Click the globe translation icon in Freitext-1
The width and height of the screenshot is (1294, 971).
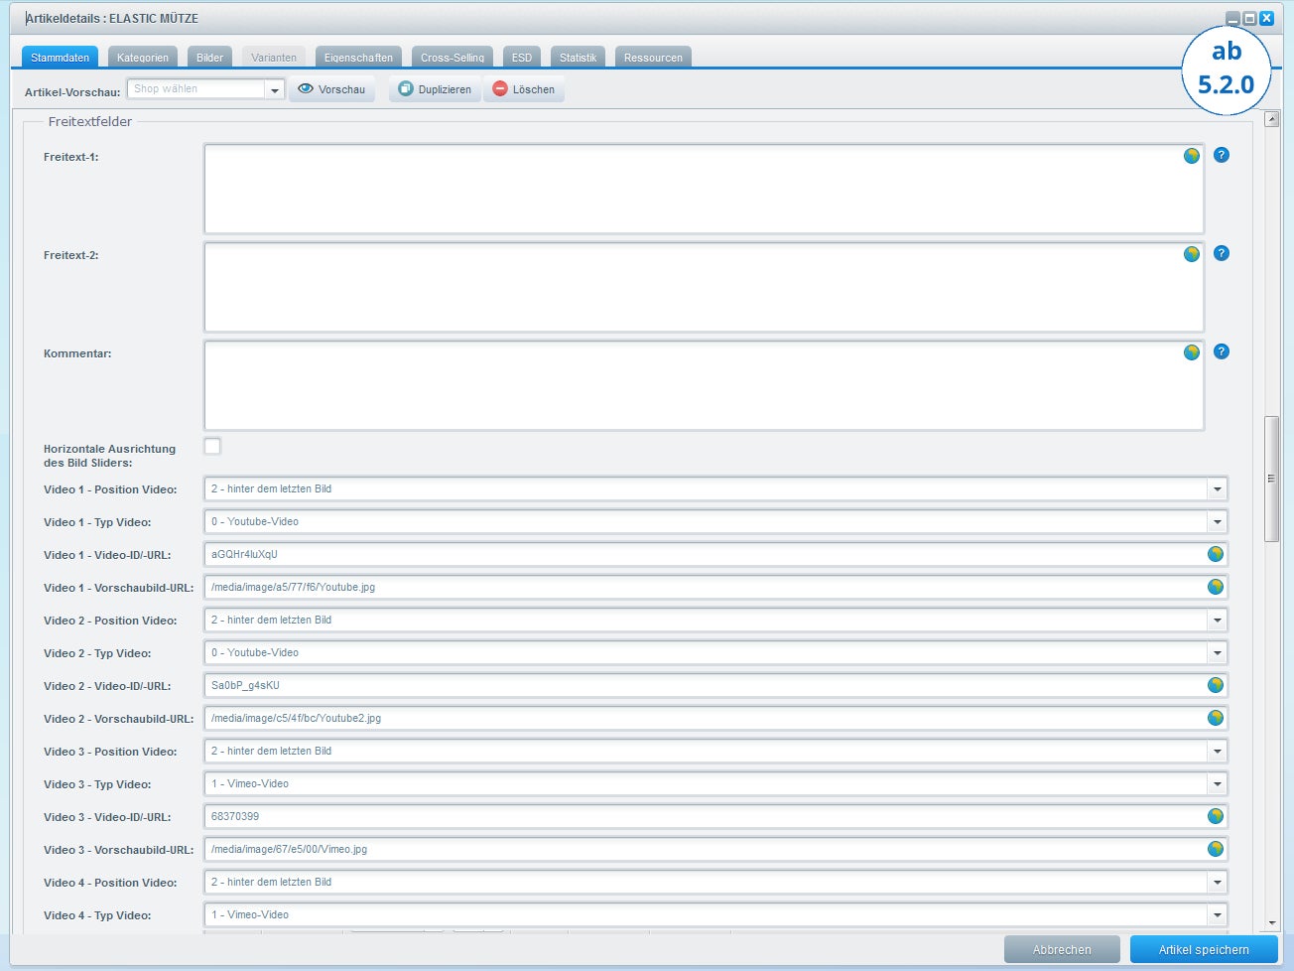tap(1192, 156)
